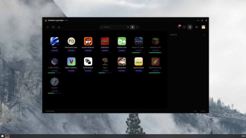The height and width of the screenshot is (138, 246).
Task: Open the user avatar profile menu
Action: pos(203,27)
